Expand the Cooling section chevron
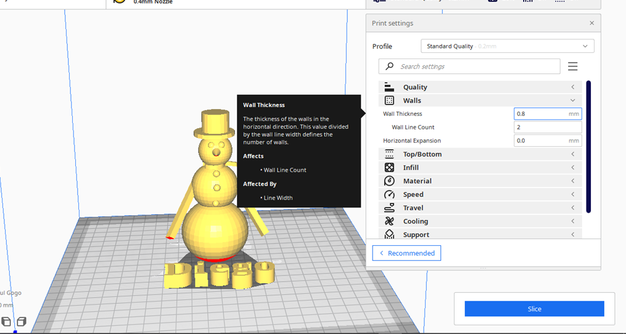The image size is (626, 334). [x=573, y=221]
